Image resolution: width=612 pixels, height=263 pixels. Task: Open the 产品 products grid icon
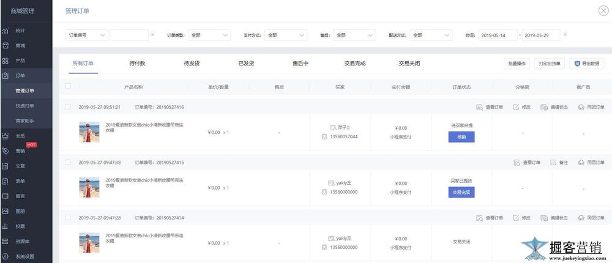(x=5, y=61)
